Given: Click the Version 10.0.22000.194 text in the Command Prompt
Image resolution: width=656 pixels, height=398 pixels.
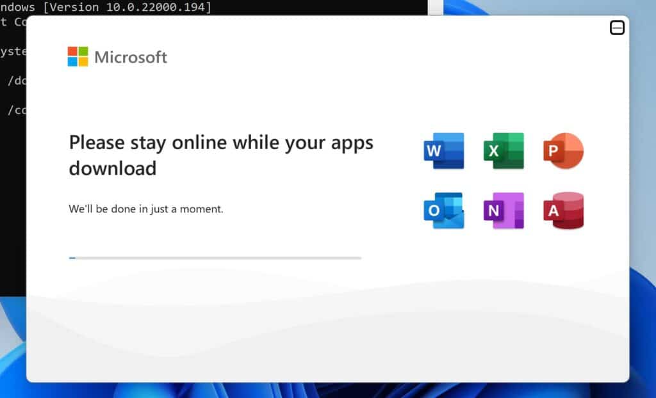Looking at the screenshot, I should point(127,7).
